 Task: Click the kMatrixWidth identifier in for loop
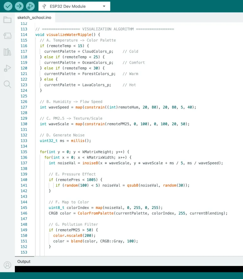click(101, 157)
